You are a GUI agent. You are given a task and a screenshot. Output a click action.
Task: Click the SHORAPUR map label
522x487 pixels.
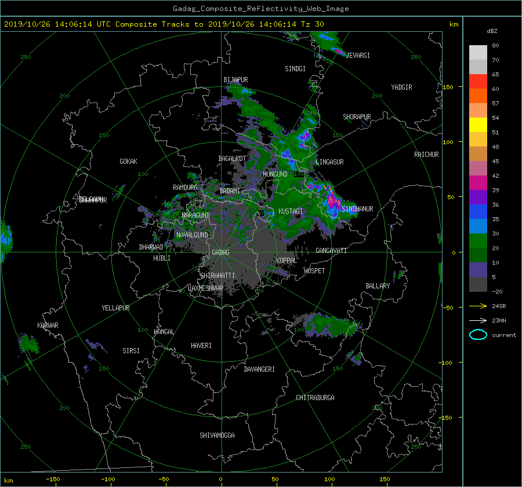tap(357, 117)
